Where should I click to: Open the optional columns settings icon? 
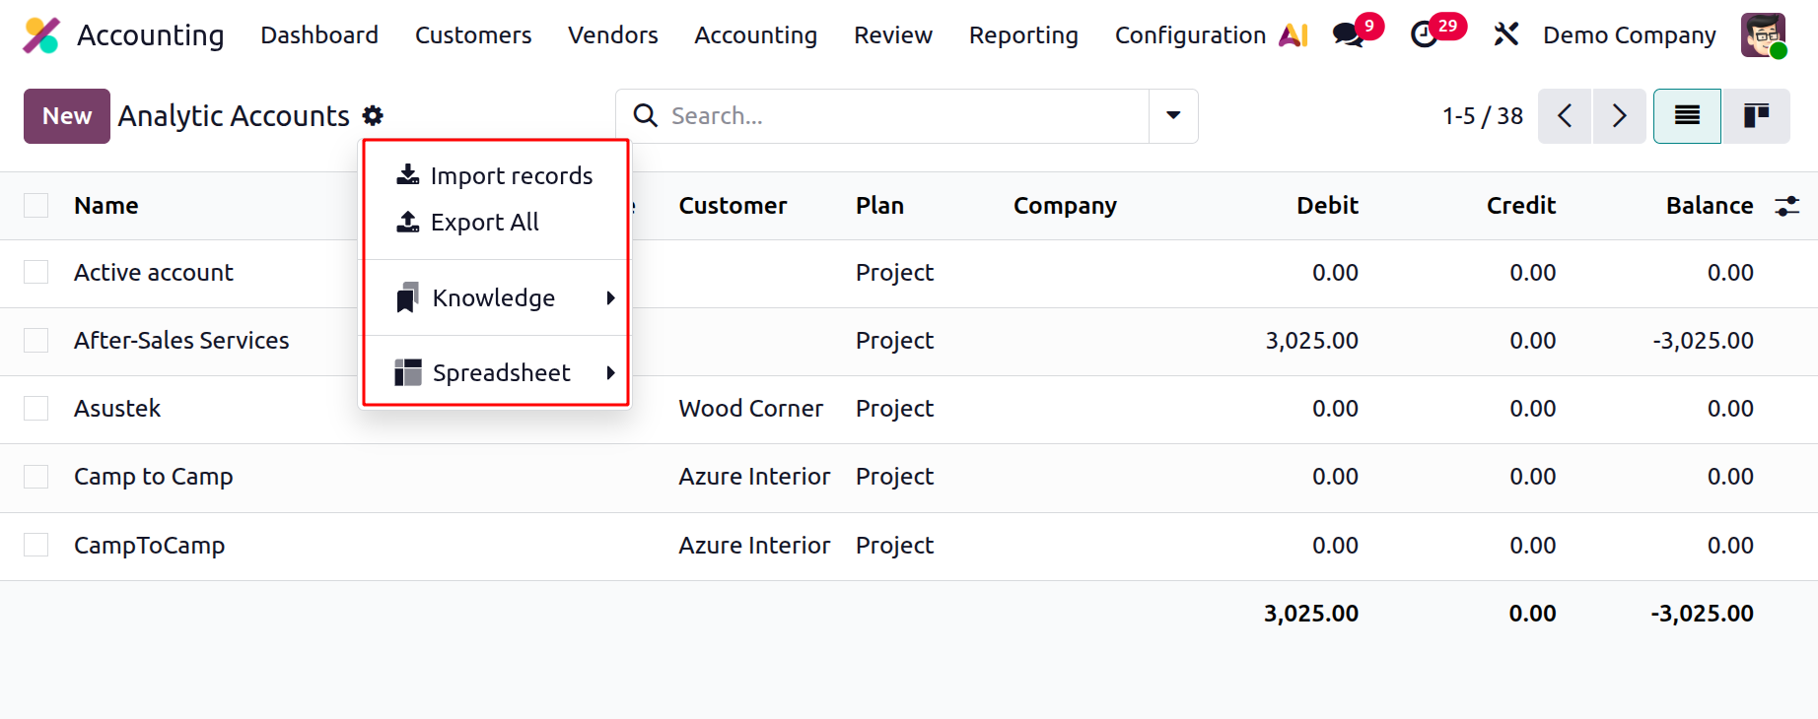coord(1787,206)
